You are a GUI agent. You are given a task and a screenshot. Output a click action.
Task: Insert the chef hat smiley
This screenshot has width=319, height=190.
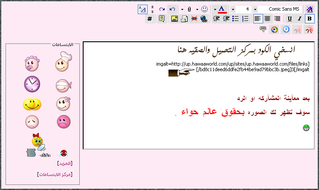(64, 62)
